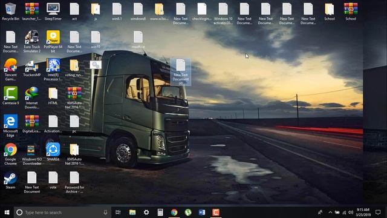Open the Action Center notifications icon
This screenshot has width=387, height=218.
click(x=378, y=213)
